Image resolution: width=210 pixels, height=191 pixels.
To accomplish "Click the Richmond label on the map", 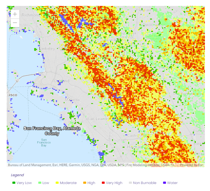I will click(x=31, y=15).
